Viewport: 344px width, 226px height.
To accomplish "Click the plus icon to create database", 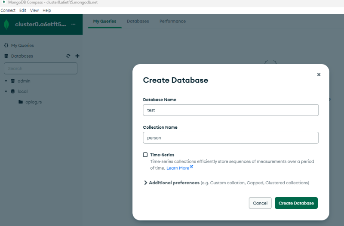I will pos(77,56).
